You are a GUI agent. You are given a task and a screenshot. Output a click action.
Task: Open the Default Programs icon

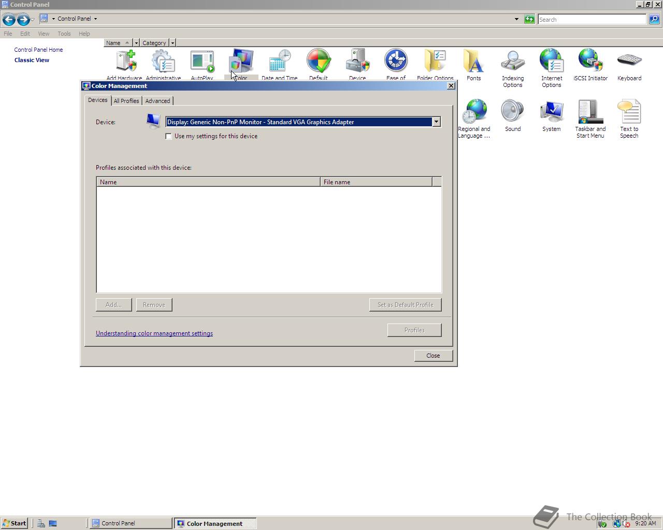pos(319,64)
